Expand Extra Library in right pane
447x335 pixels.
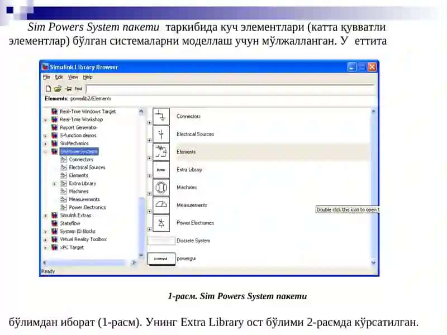(x=149, y=176)
